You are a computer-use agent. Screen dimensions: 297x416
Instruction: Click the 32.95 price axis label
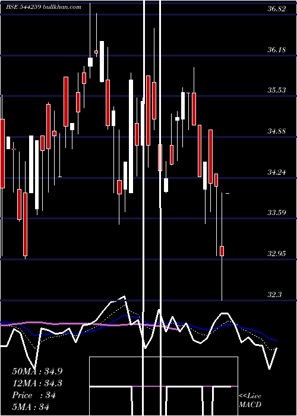point(276,254)
